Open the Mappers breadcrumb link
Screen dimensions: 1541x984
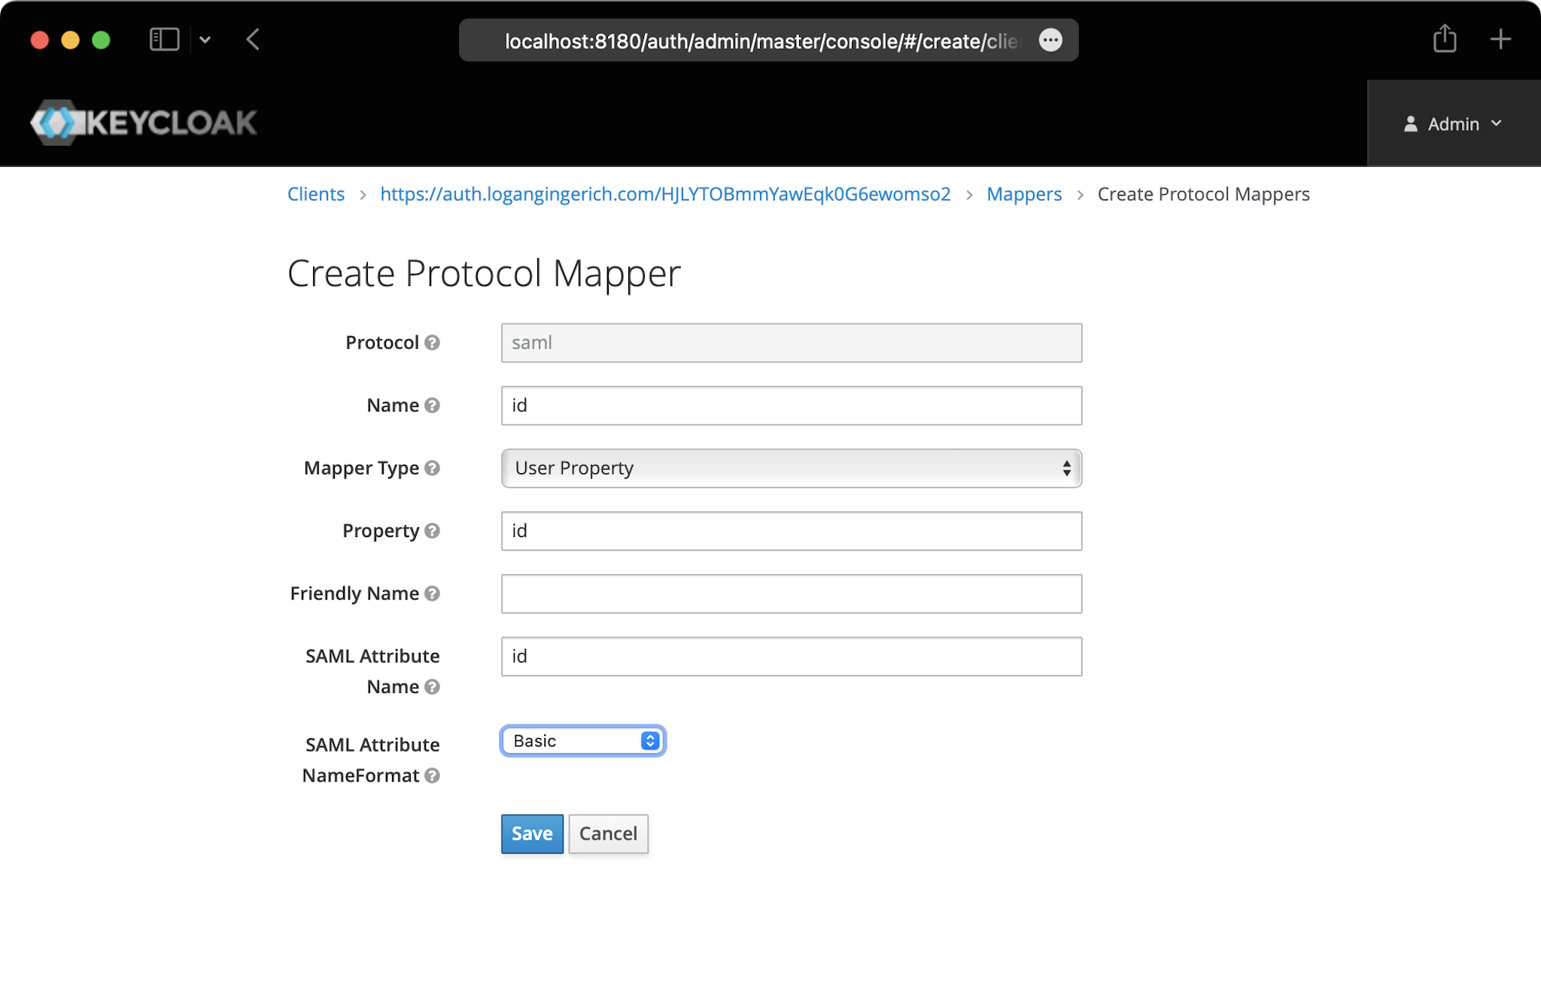click(x=1023, y=194)
